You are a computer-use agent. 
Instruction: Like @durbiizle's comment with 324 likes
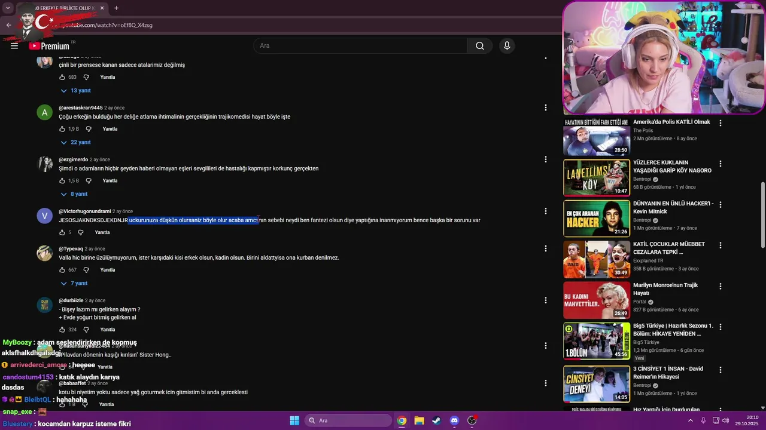(62, 330)
